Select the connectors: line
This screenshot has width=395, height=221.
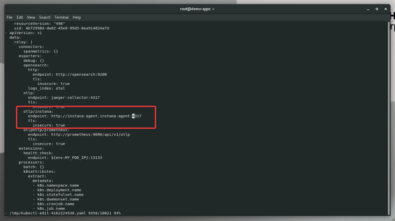coord(31,47)
